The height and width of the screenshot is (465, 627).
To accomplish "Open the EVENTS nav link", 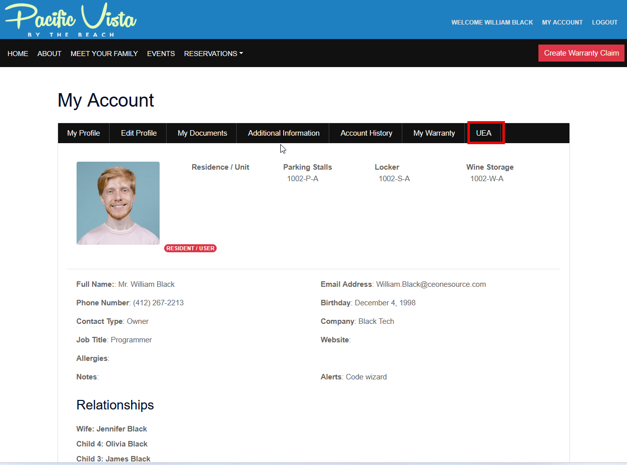I will 161,54.
